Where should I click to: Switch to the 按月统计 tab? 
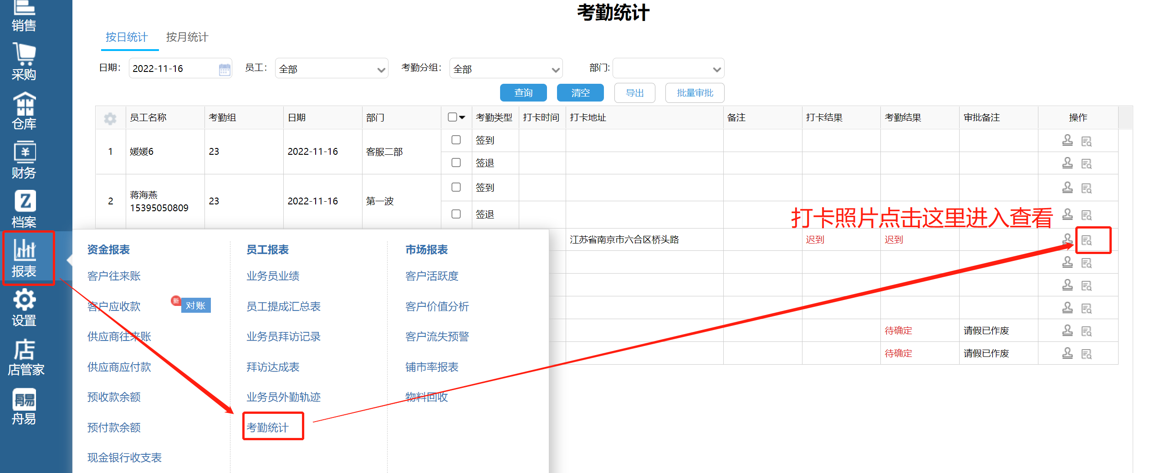coord(187,37)
